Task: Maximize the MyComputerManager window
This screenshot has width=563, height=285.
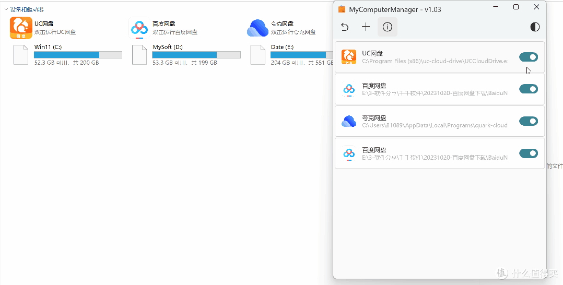Action: click(x=516, y=7)
